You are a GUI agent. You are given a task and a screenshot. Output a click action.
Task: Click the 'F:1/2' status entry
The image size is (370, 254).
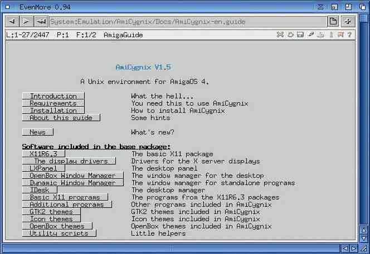pyautogui.click(x=86, y=35)
